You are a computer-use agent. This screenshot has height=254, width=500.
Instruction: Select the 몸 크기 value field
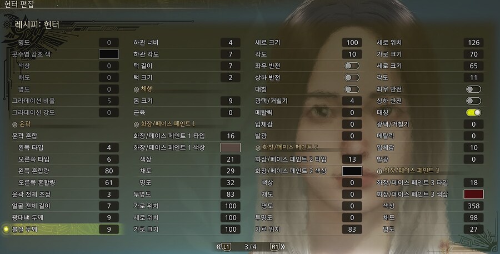231,101
